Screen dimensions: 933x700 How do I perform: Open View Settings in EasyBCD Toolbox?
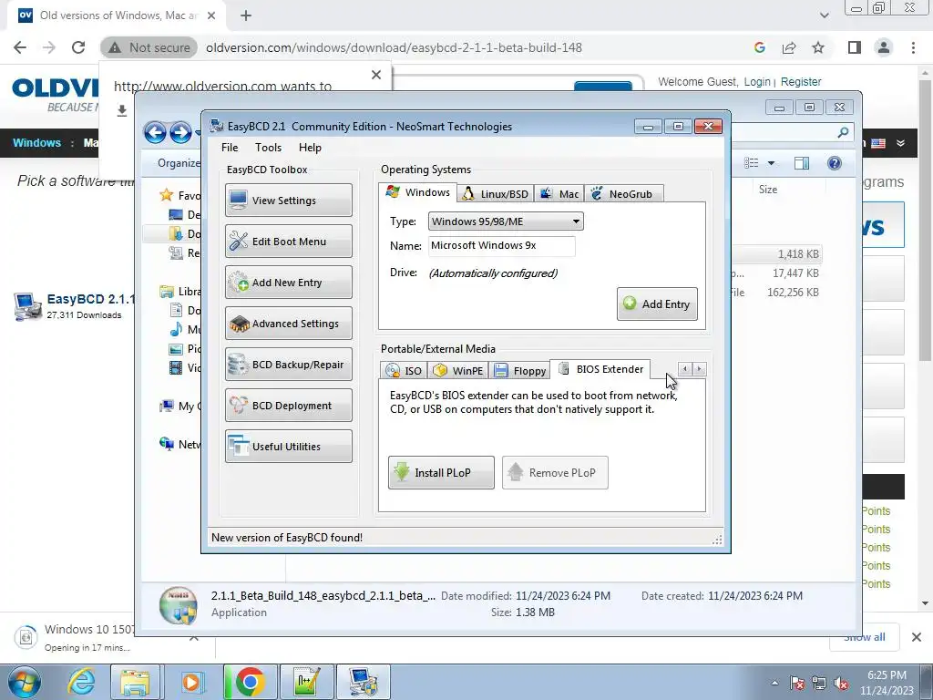tap(289, 200)
